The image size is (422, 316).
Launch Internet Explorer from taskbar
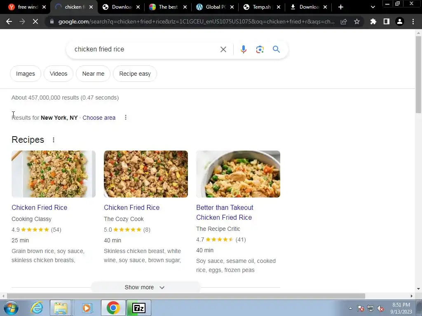[36, 308]
